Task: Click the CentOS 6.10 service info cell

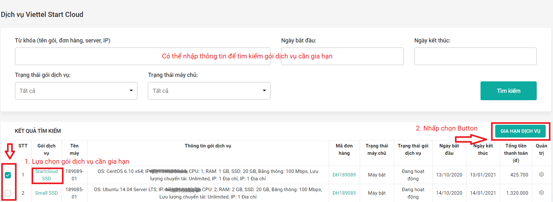Action: click(208, 175)
